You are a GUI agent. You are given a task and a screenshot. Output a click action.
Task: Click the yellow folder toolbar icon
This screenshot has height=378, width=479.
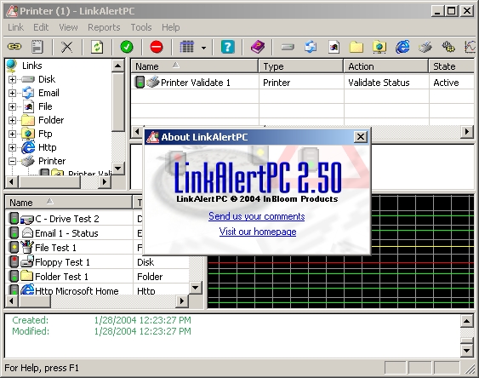coord(356,47)
